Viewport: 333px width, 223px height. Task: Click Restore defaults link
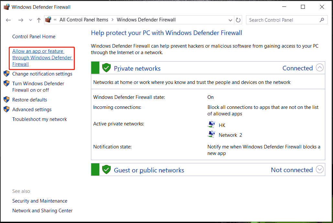click(x=29, y=100)
